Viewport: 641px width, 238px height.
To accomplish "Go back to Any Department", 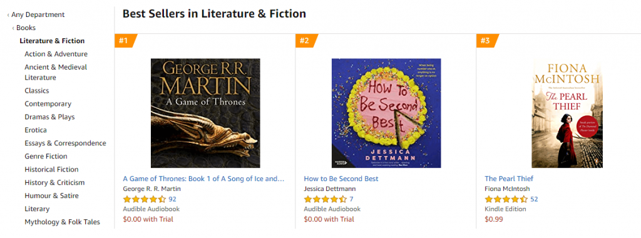I will 38,15.
